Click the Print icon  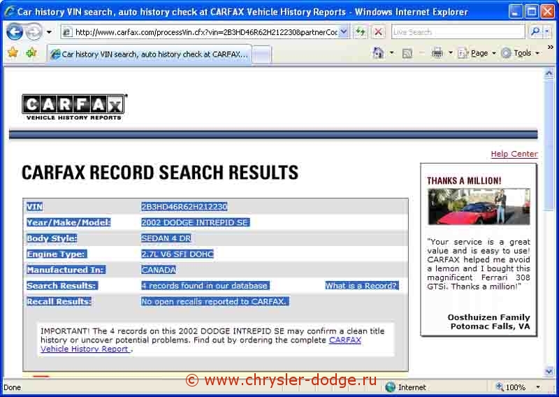tap(437, 53)
